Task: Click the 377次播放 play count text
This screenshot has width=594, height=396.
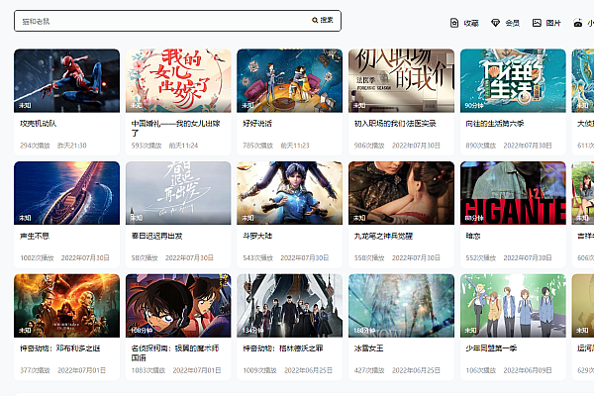Action: pyautogui.click(x=35, y=370)
